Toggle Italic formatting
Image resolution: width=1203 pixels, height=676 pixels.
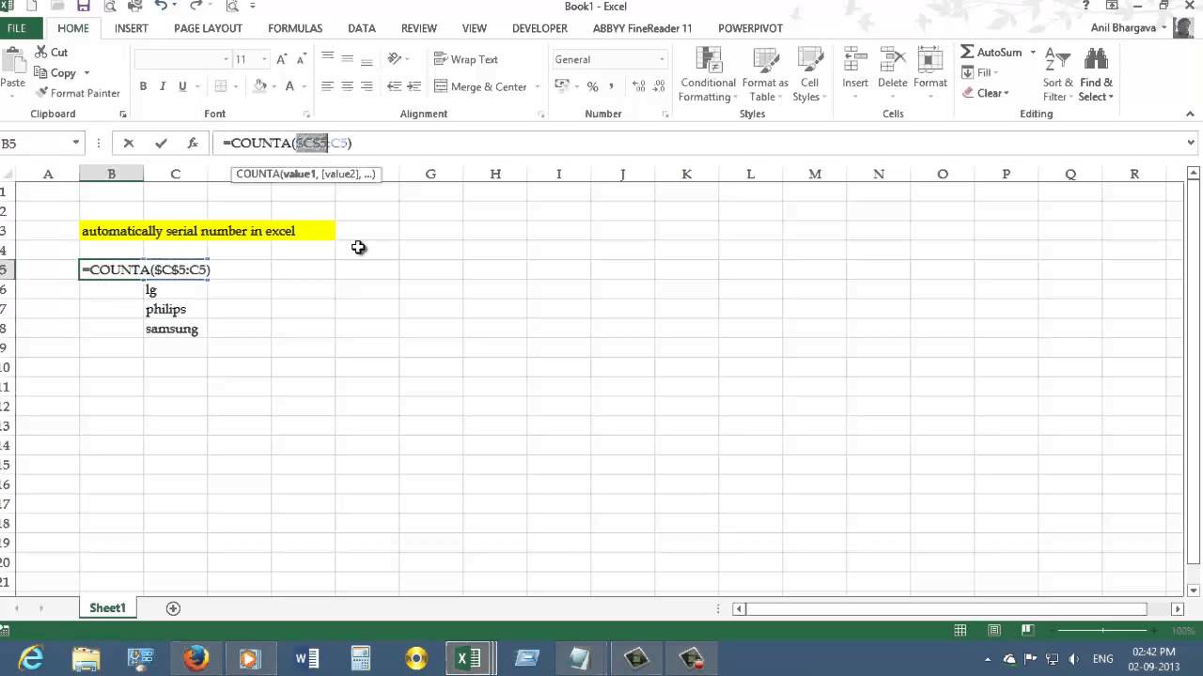163,86
